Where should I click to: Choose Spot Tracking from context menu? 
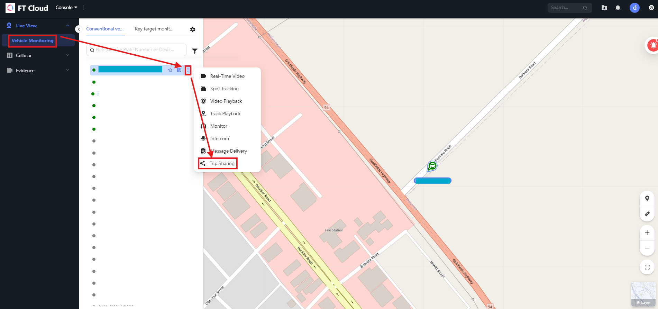point(227,89)
